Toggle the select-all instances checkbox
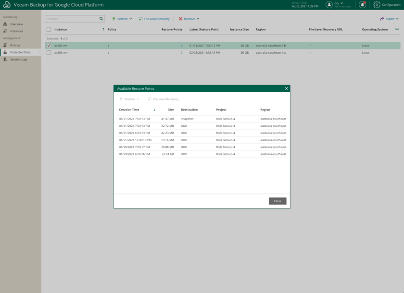Image resolution: width=404 pixels, height=293 pixels. (x=49, y=29)
